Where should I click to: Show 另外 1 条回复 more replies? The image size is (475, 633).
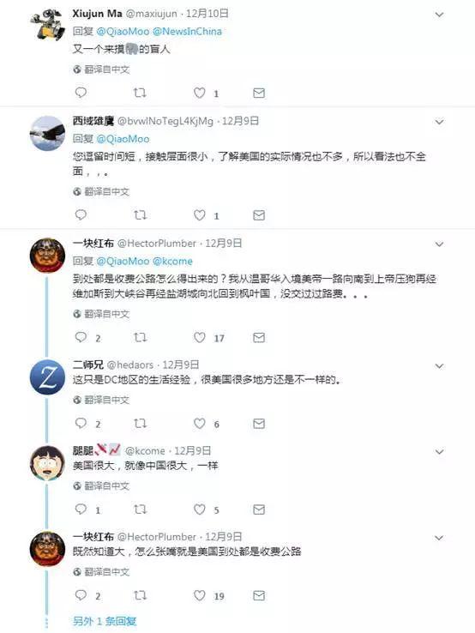[x=105, y=621]
